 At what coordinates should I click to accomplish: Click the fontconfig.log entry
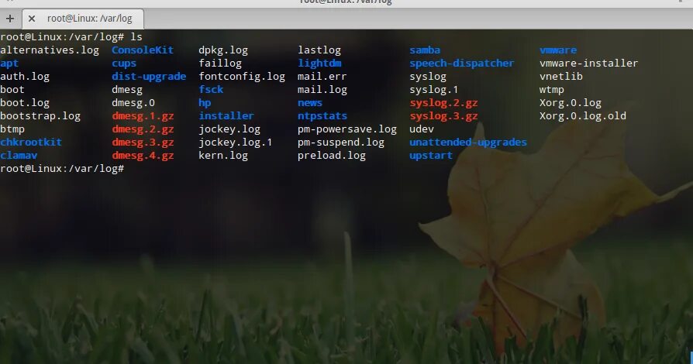coord(242,77)
